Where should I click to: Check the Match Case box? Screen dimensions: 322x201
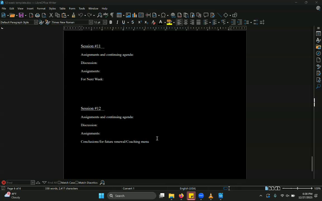point(59,183)
